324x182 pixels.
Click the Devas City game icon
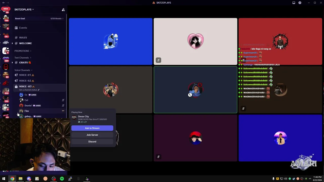[x=74, y=118]
